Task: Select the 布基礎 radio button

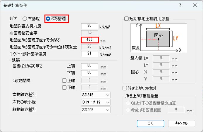Action: click(x=25, y=19)
